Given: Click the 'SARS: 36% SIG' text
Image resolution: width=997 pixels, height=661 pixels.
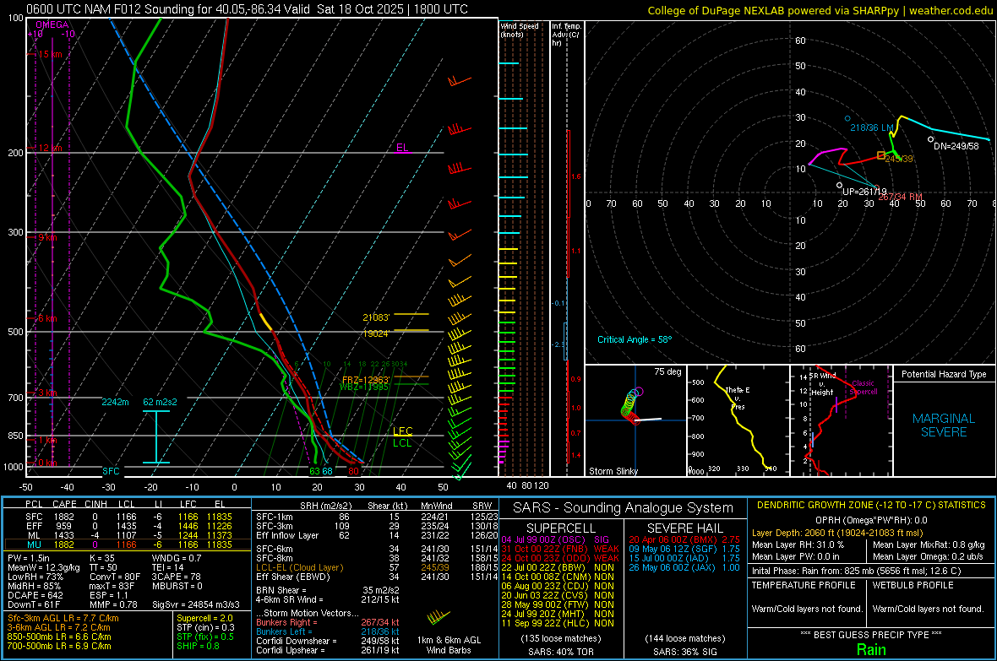Looking at the screenshot, I should tap(684, 652).
